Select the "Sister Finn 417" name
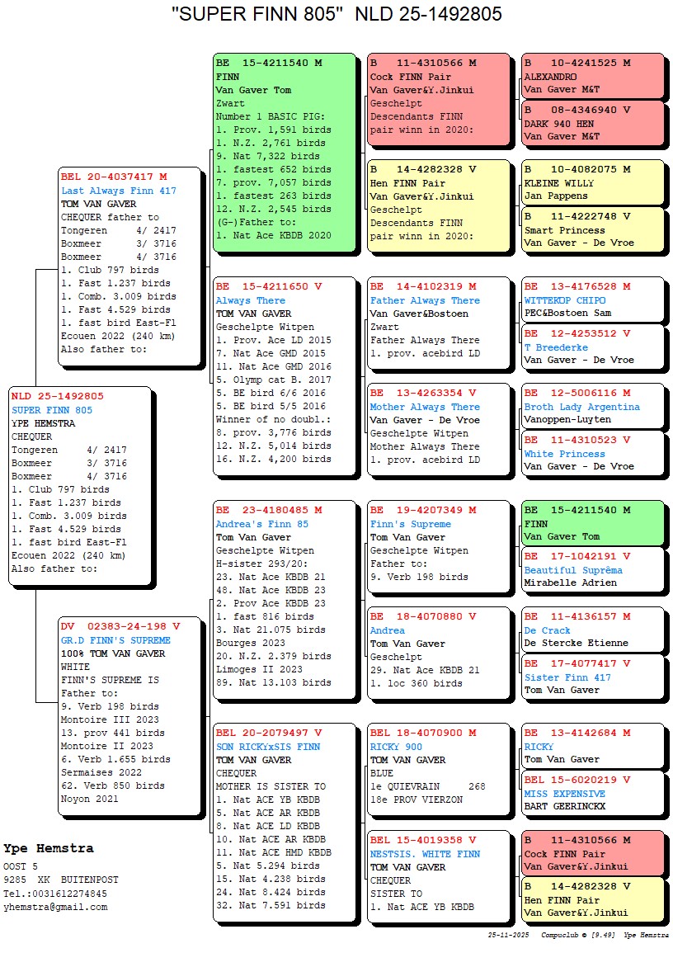673x967 pixels. 567,677
